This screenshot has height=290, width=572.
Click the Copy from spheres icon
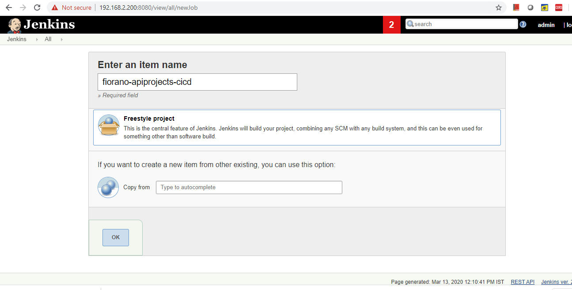point(108,187)
